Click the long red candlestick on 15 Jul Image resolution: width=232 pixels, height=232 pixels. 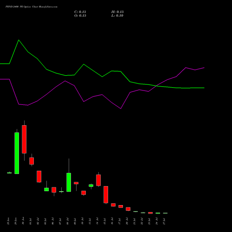click(106, 194)
